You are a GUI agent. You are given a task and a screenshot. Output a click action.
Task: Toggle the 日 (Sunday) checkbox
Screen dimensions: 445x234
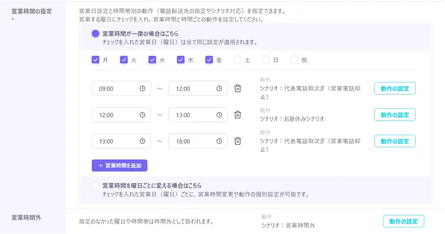[266, 60]
